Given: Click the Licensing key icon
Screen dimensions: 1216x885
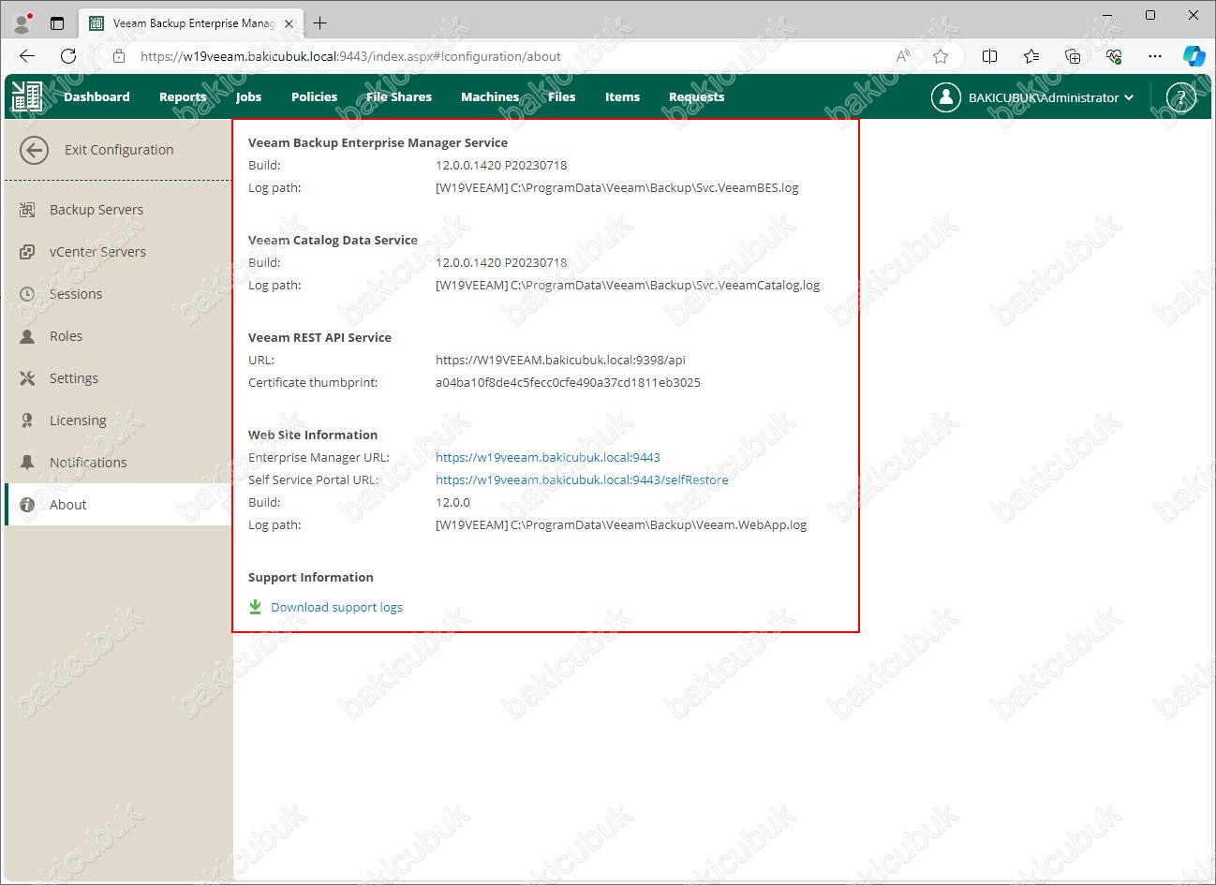Looking at the screenshot, I should [x=27, y=420].
